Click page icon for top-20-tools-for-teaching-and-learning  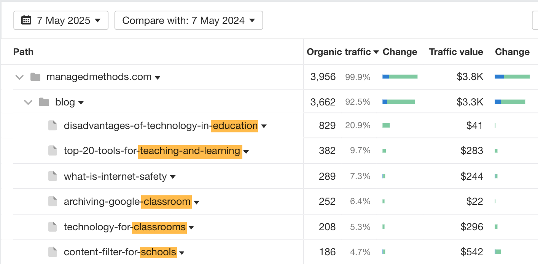53,151
